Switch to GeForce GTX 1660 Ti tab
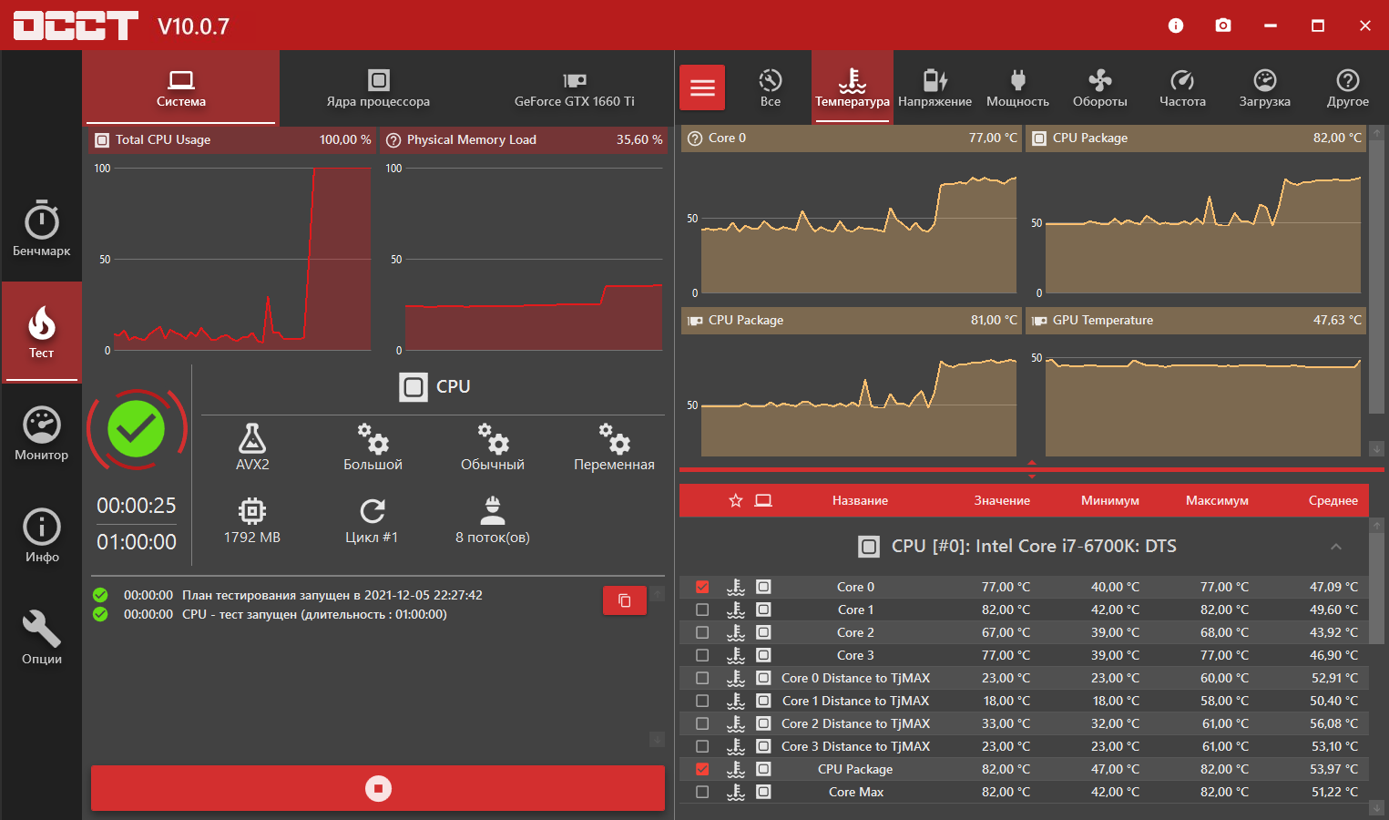The image size is (1389, 820). 575,87
